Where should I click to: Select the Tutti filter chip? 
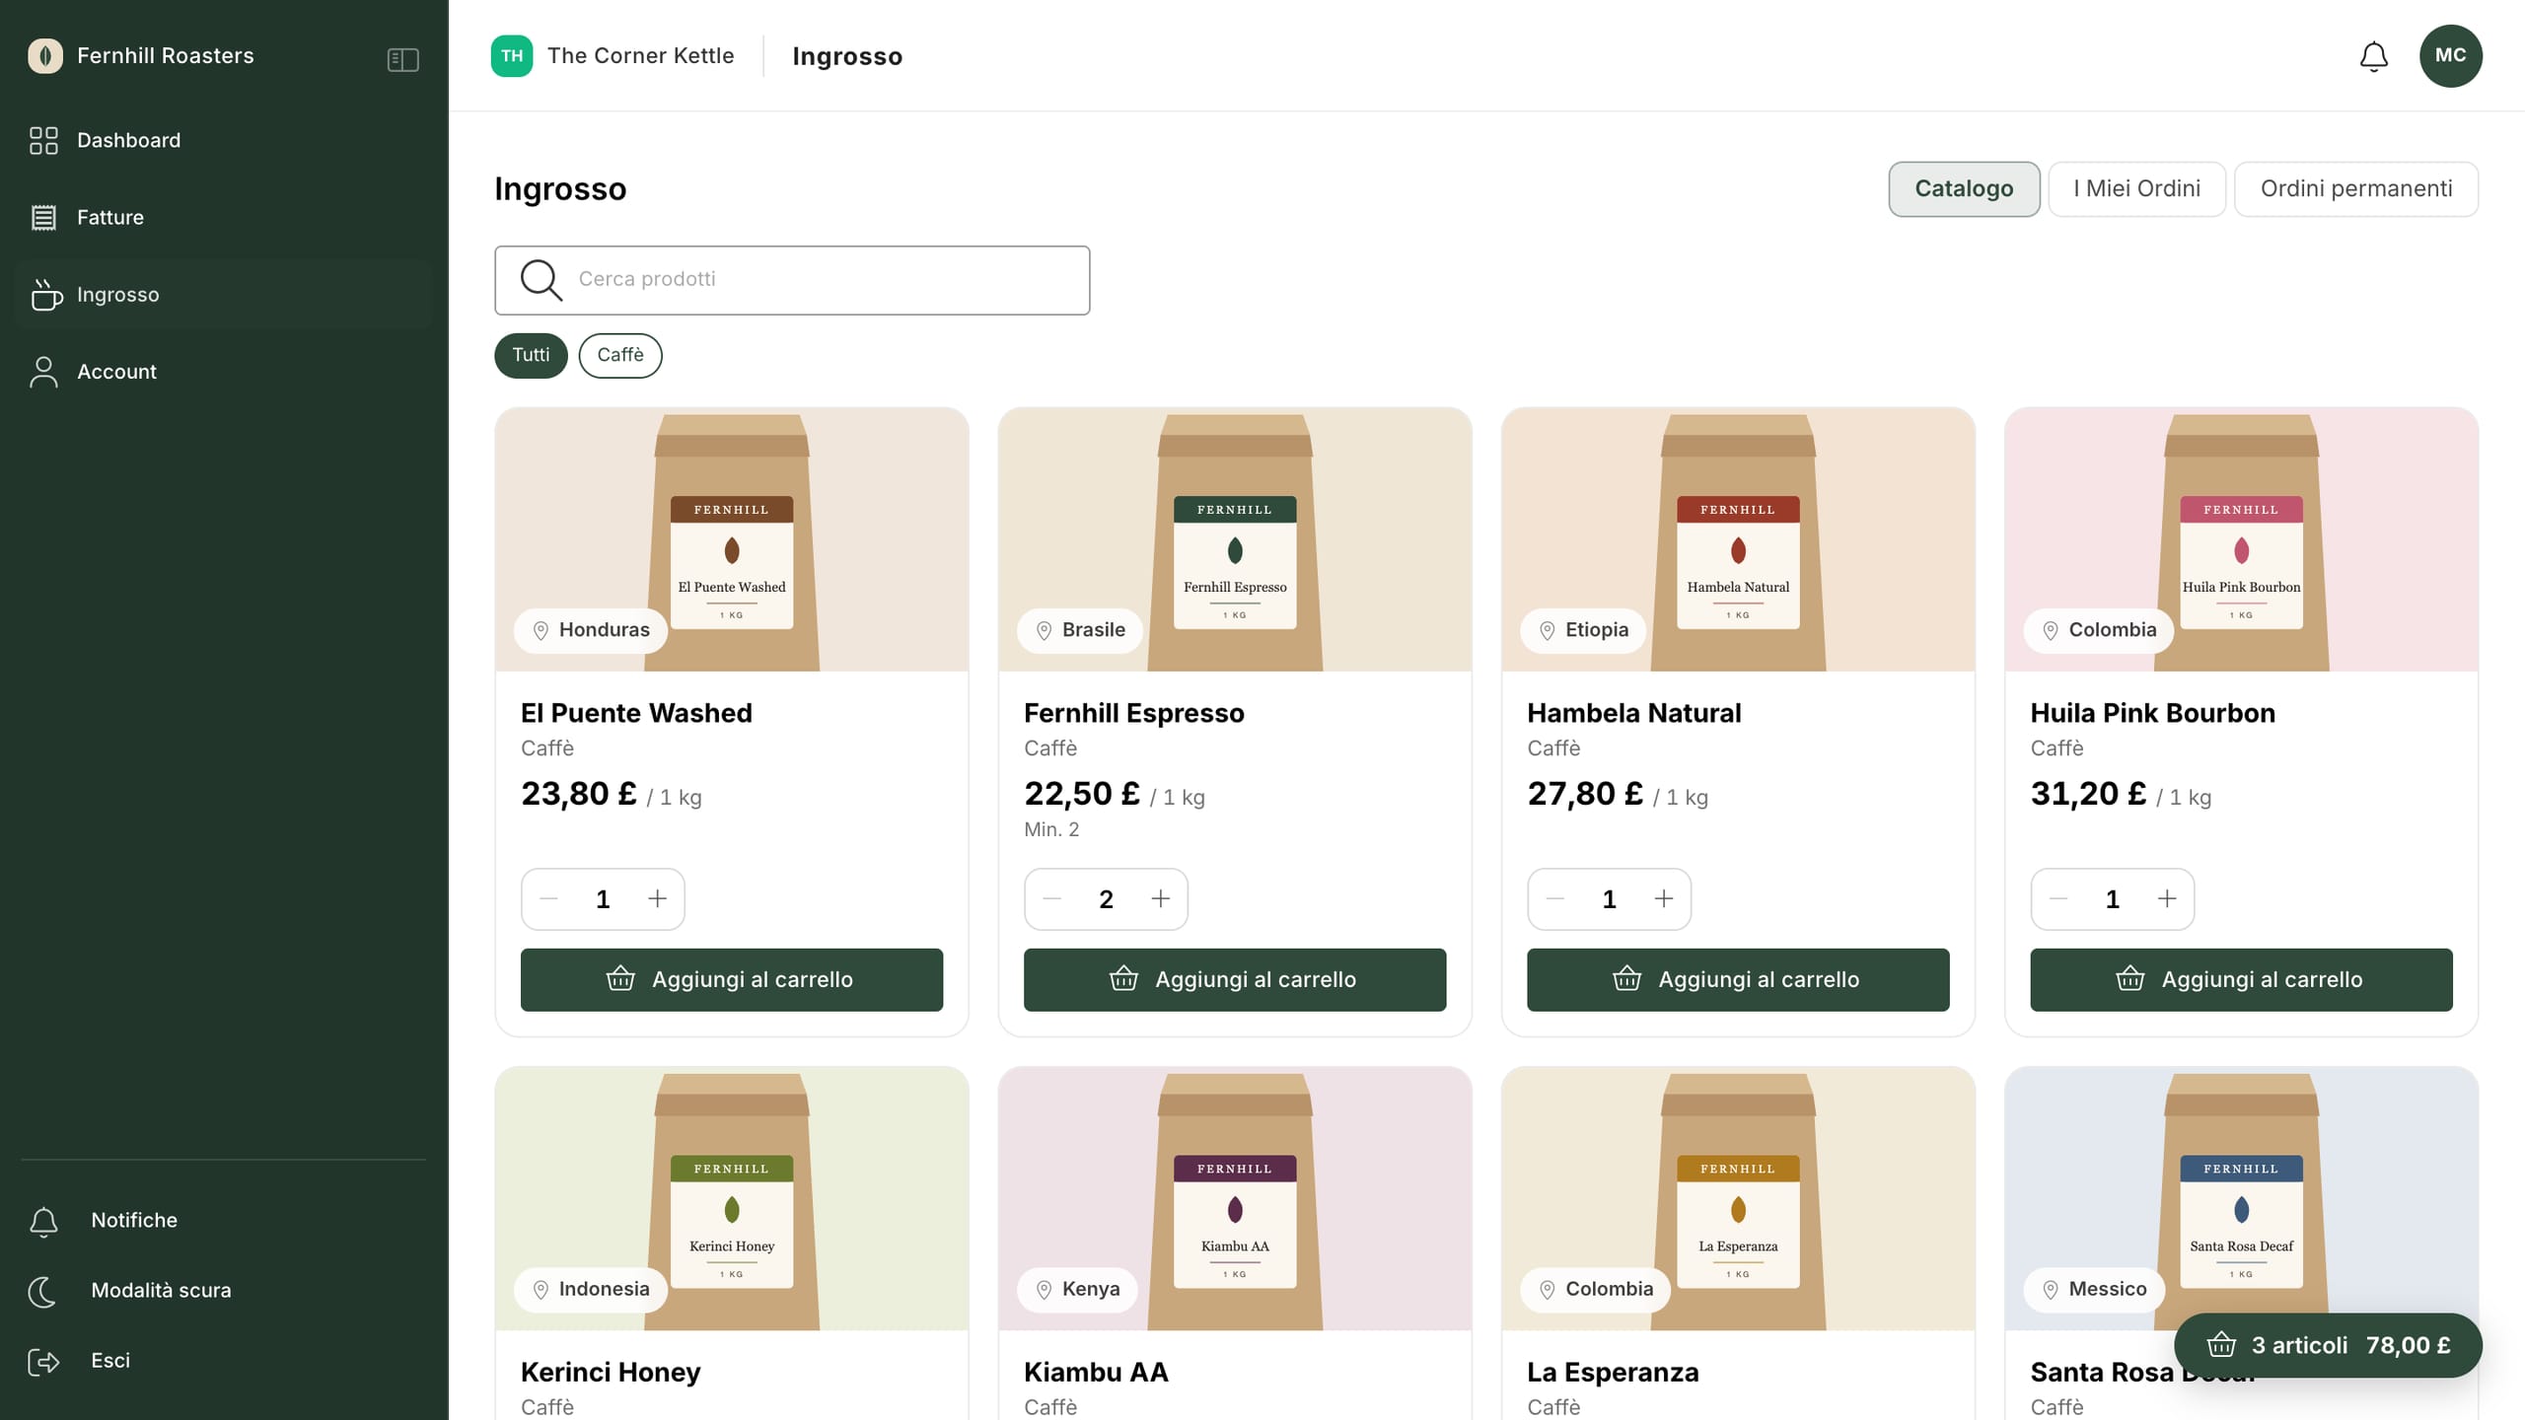[531, 355]
